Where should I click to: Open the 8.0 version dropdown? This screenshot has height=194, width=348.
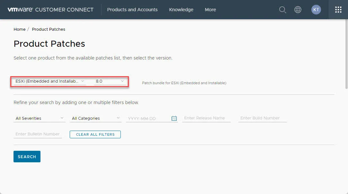[109, 81]
